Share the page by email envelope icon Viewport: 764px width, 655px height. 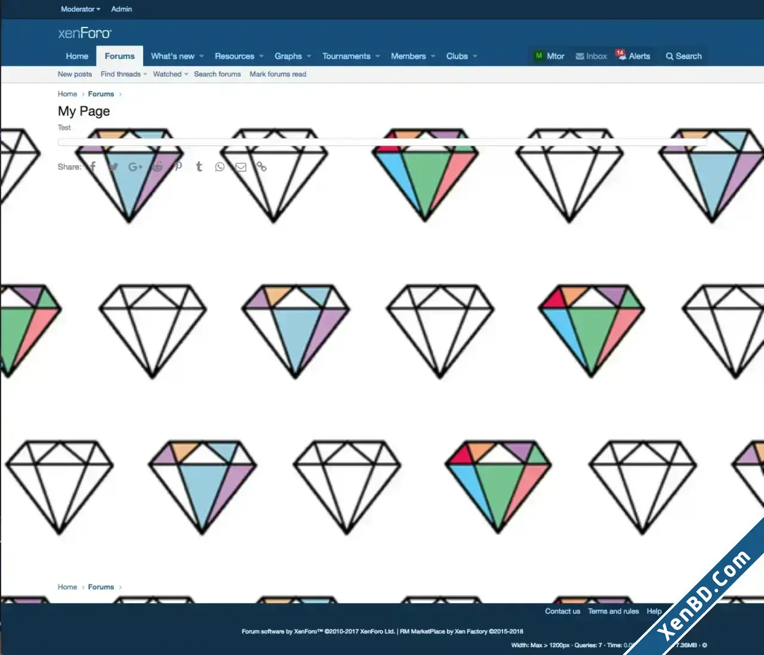(x=241, y=167)
